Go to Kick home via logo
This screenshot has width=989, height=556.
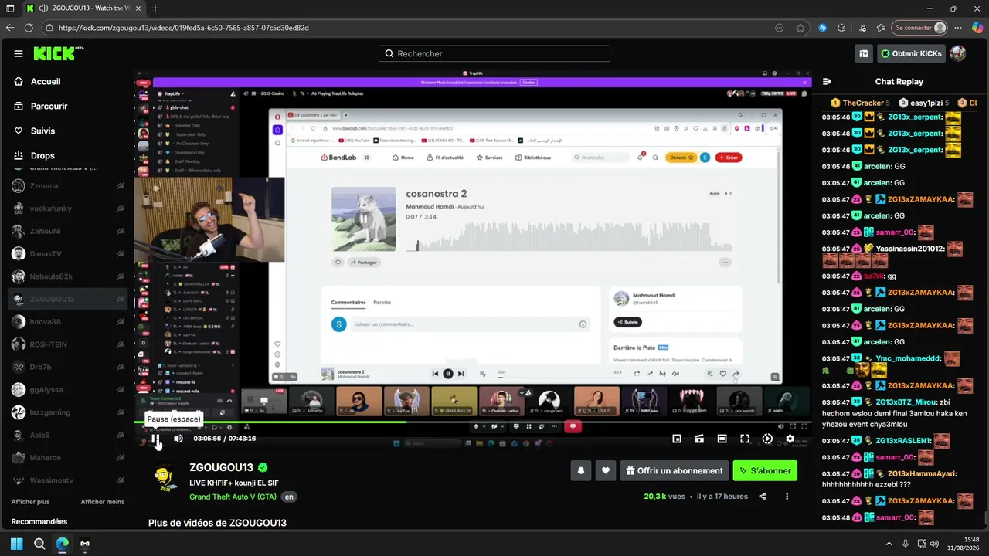[58, 53]
